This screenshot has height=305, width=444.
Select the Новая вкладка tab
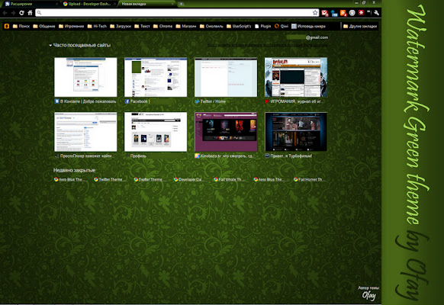(147, 4)
